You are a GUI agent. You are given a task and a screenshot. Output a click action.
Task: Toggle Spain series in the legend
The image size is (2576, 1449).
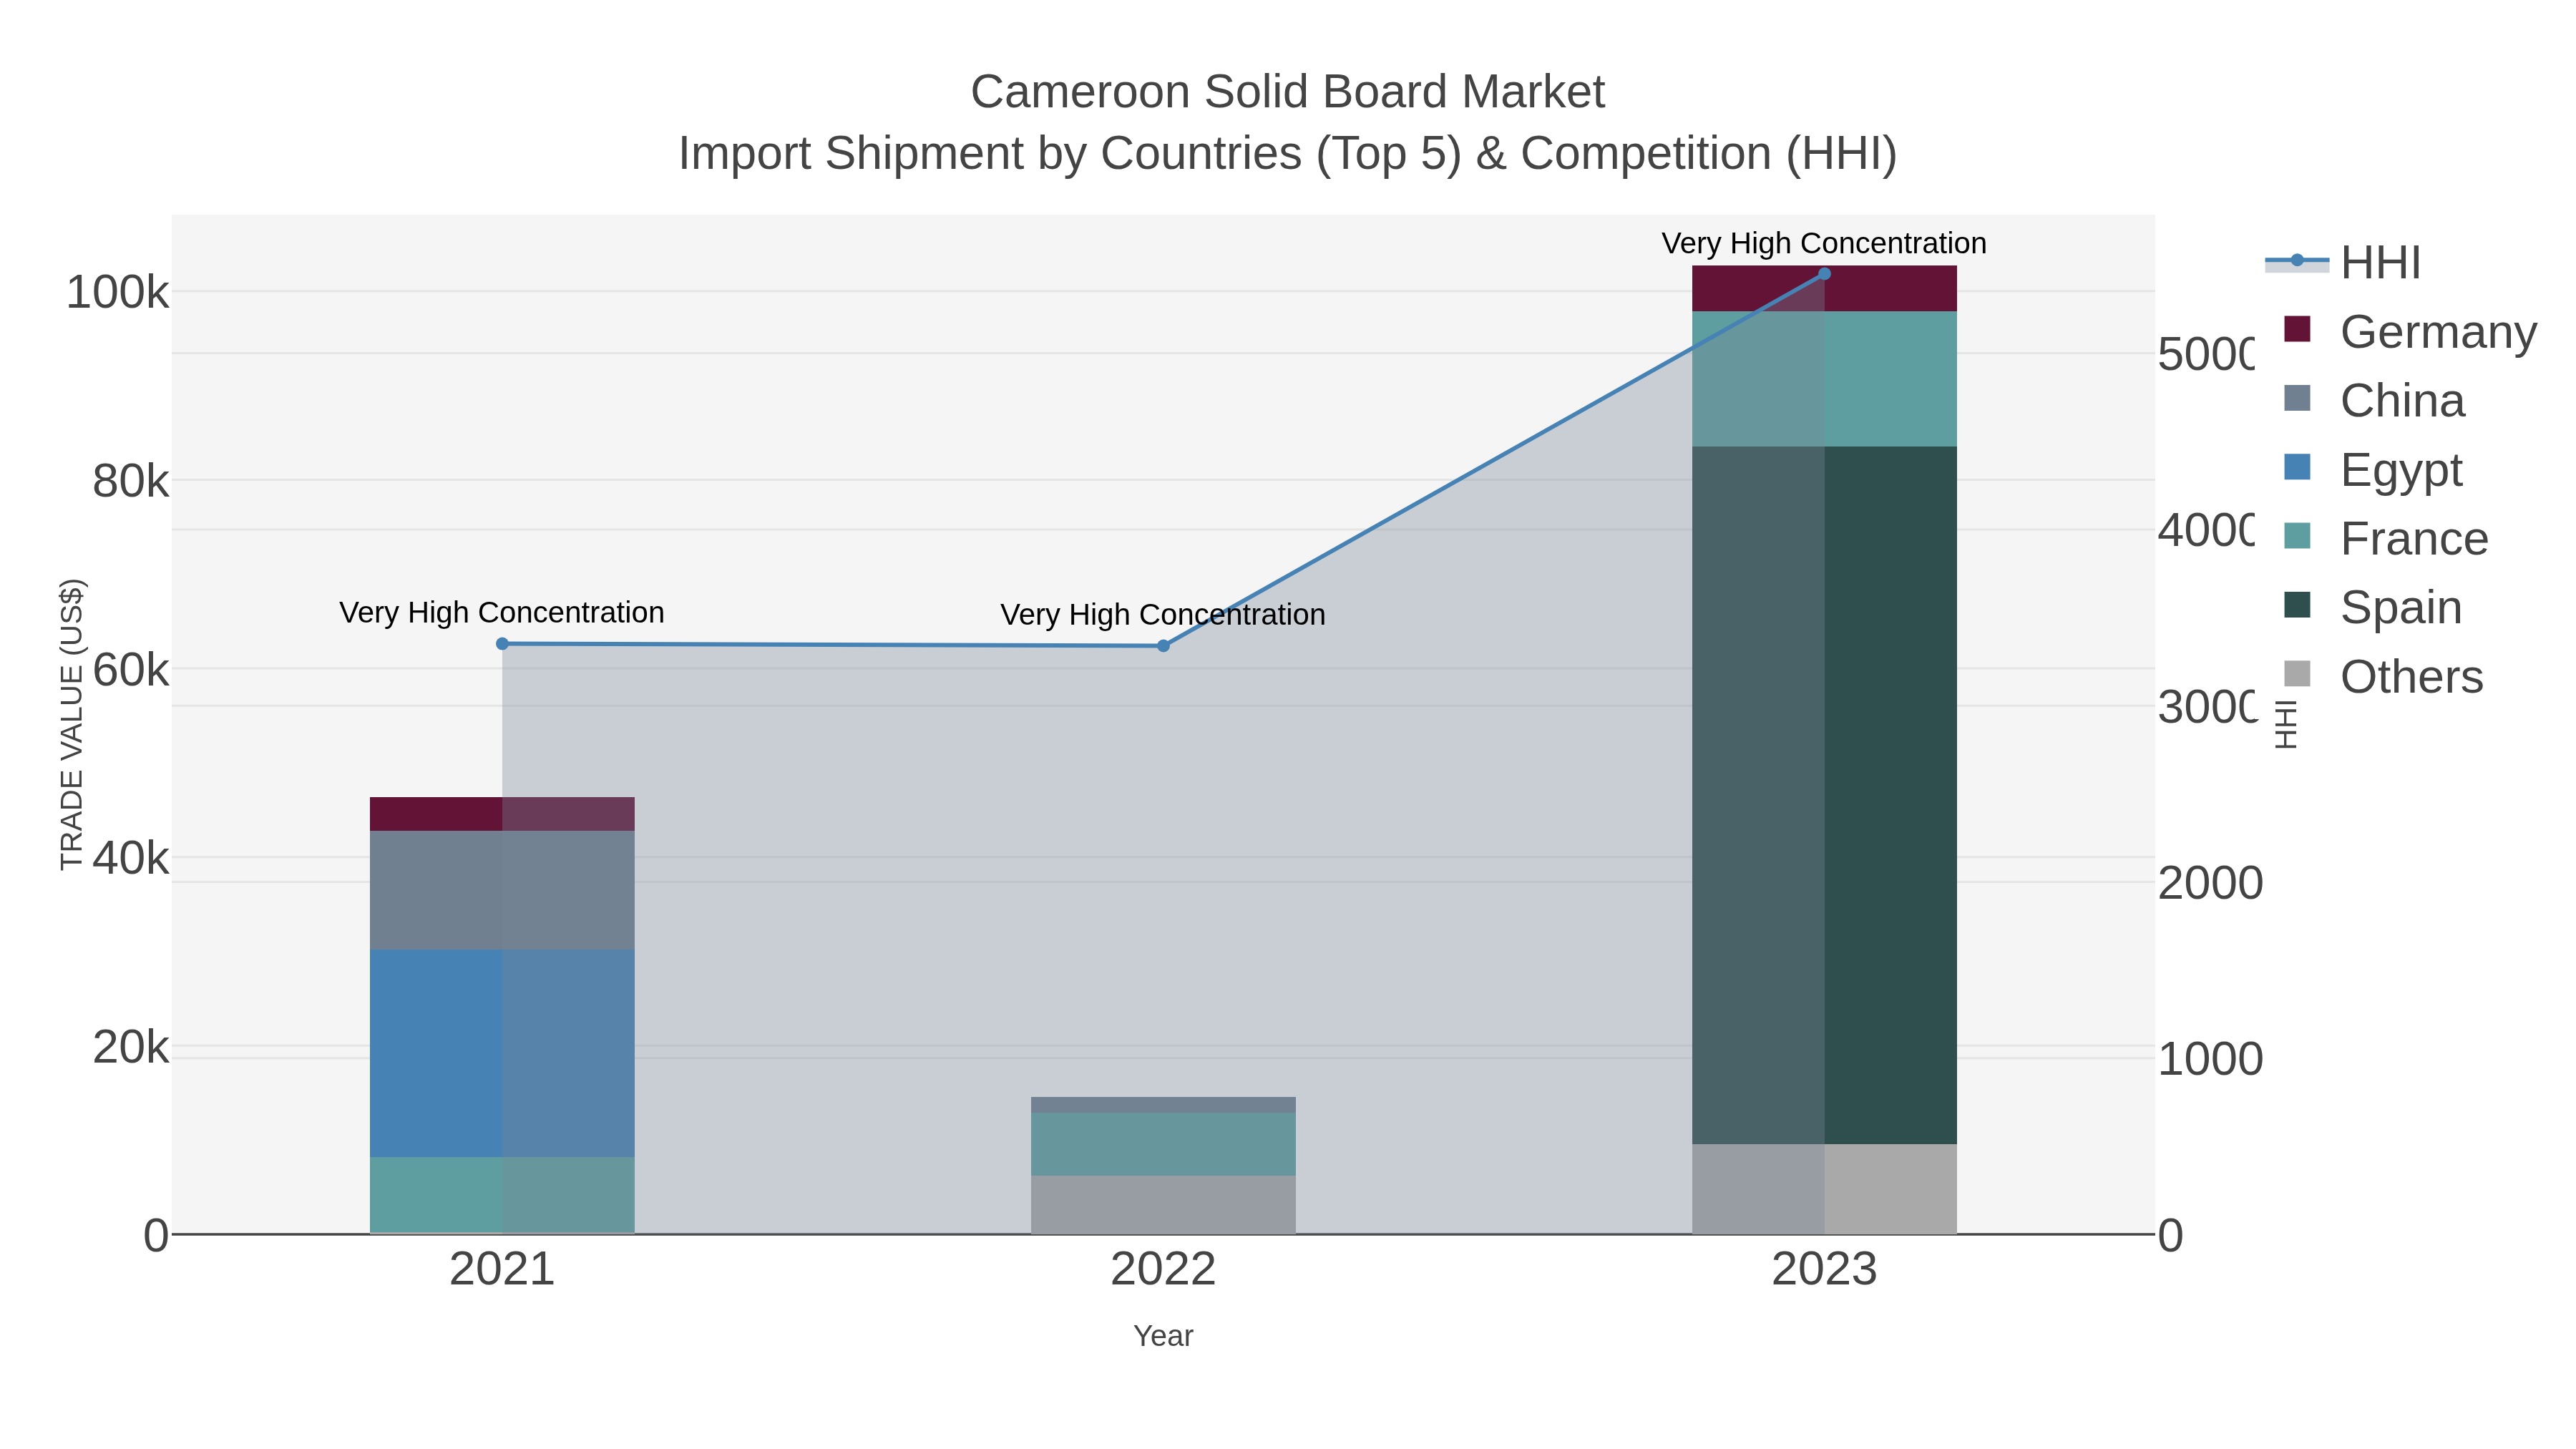(x=2373, y=607)
